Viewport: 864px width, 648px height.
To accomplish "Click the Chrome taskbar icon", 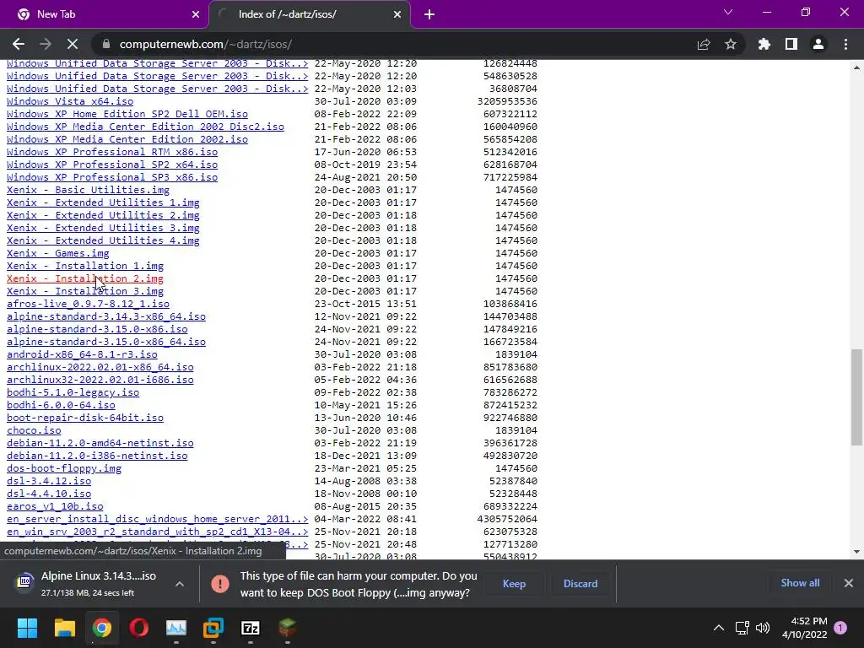I will click(x=102, y=628).
